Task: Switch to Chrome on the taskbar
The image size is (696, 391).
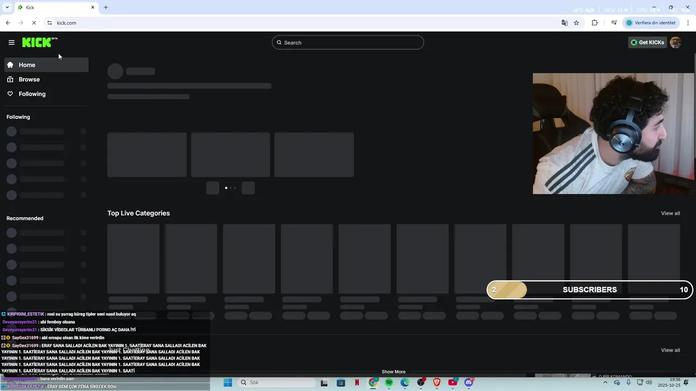Action: tap(373, 382)
